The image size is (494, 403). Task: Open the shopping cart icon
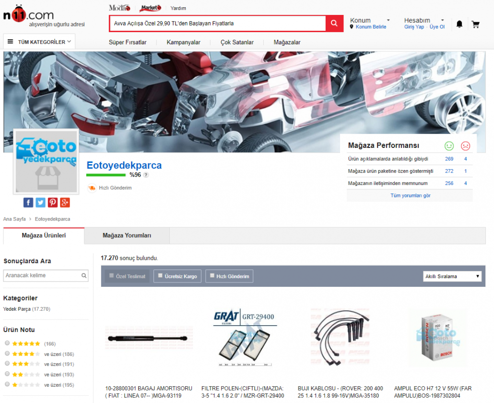(x=475, y=24)
